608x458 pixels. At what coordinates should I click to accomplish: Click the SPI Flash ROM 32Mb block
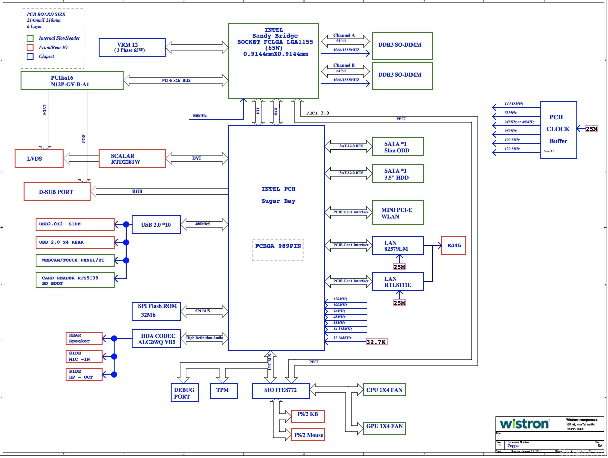[x=156, y=311]
